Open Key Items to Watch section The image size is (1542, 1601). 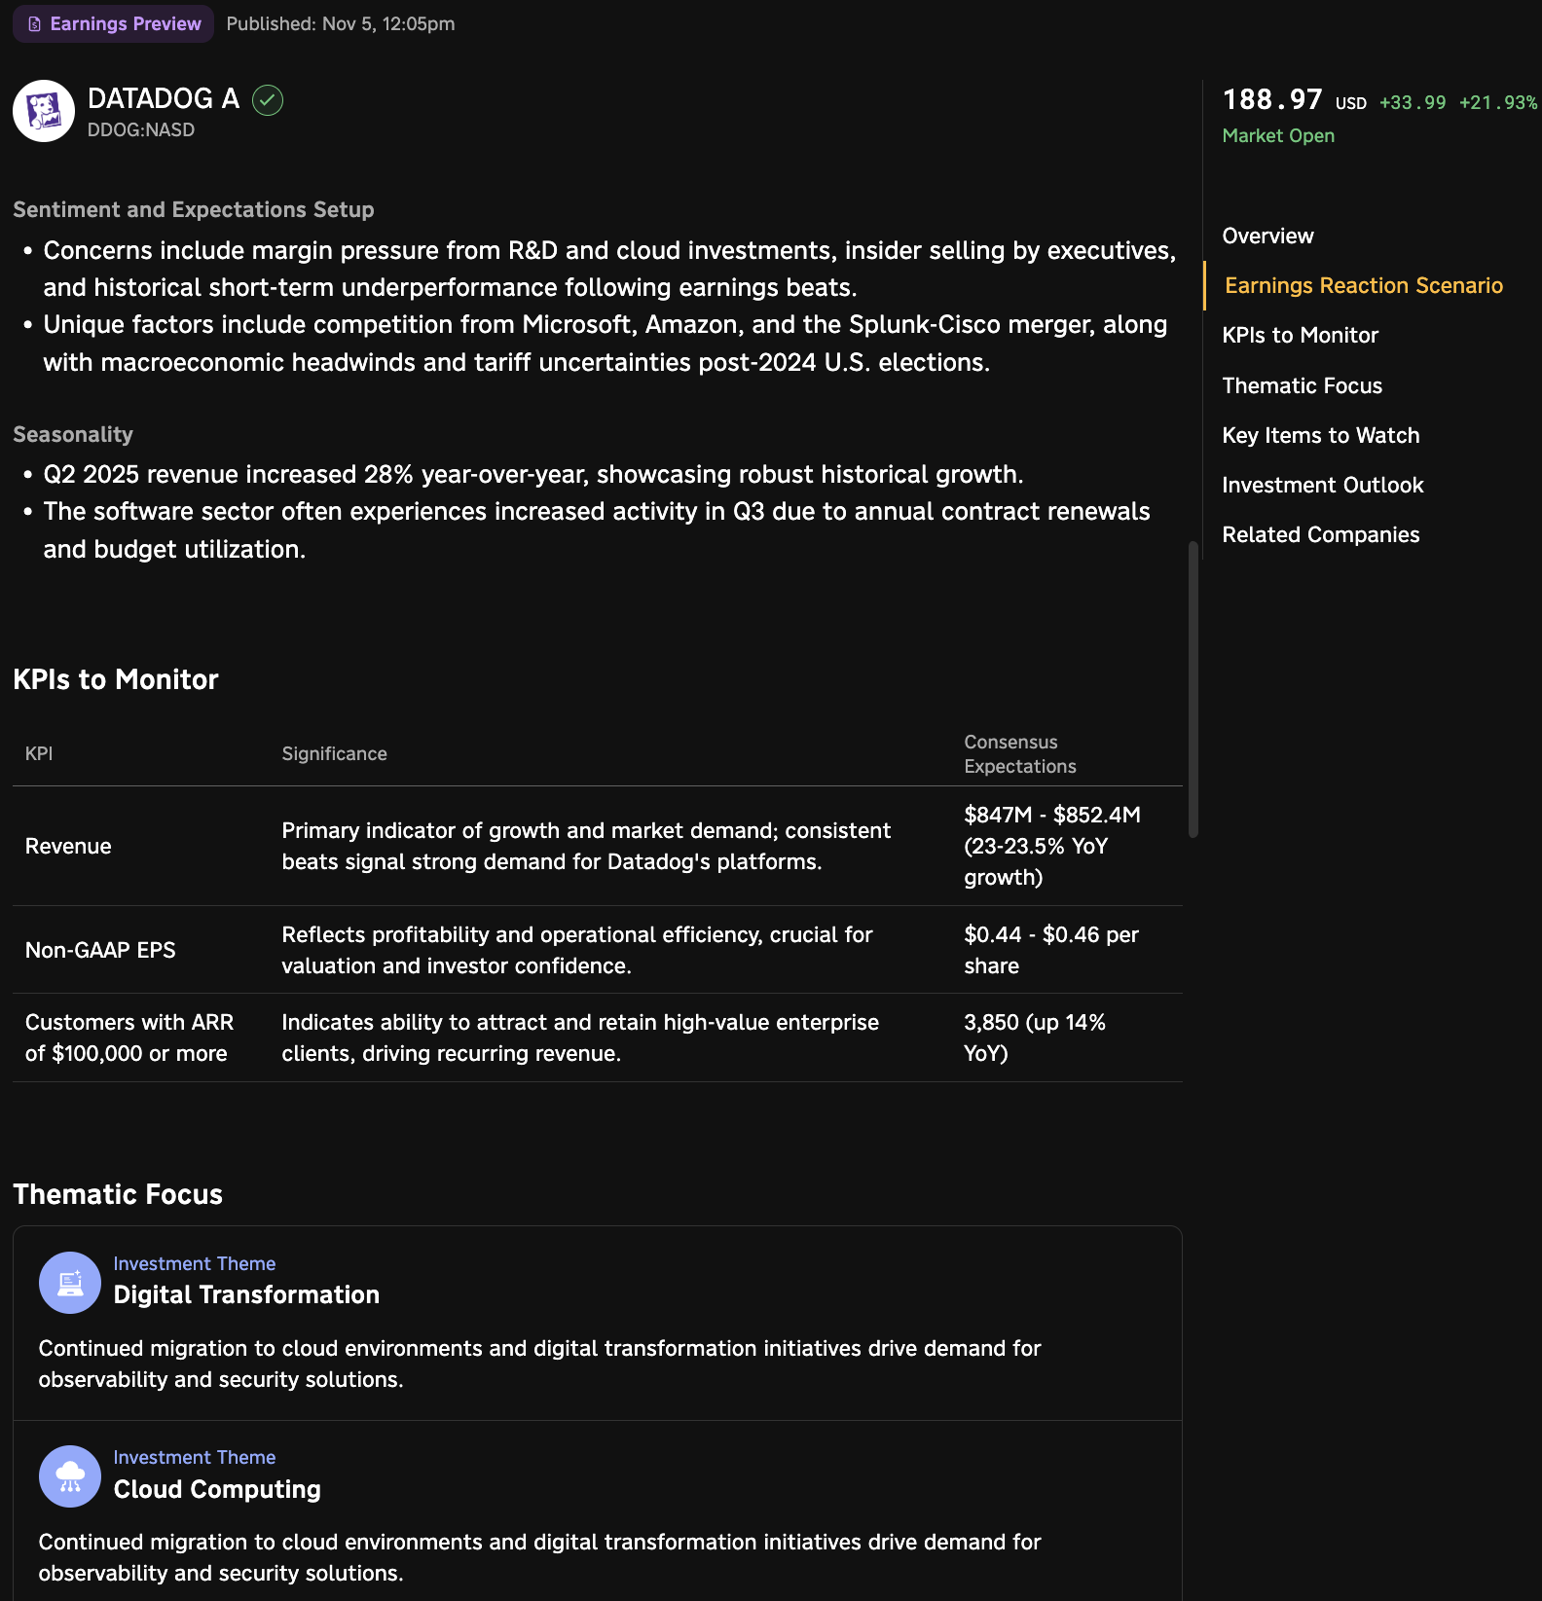pyautogui.click(x=1321, y=435)
